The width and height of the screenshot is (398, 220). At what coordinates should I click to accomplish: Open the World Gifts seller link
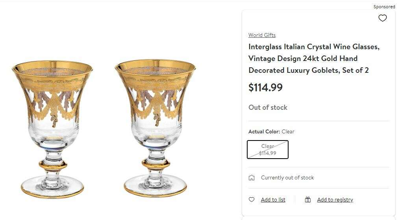(x=262, y=35)
